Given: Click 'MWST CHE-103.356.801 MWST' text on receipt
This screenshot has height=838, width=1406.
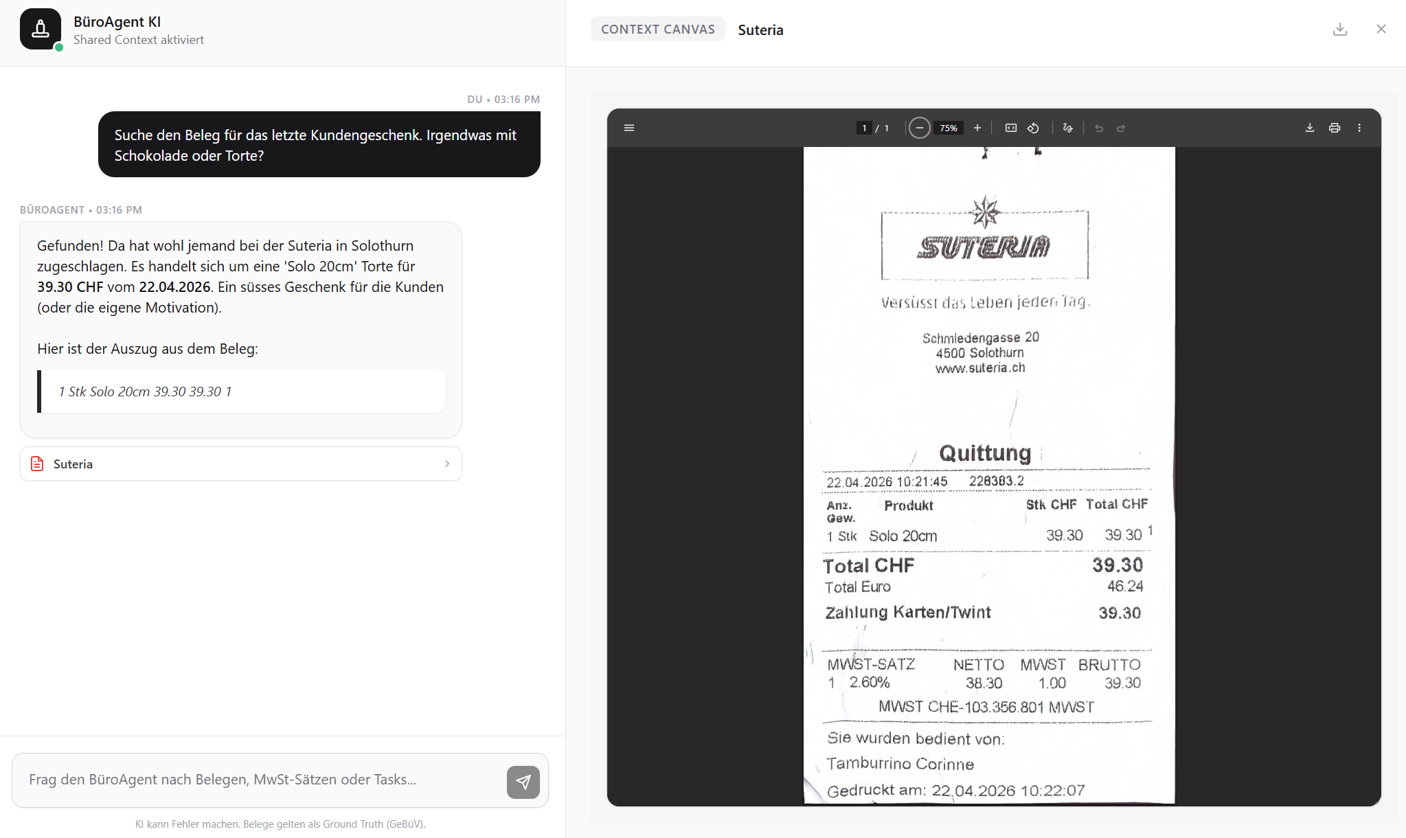Looking at the screenshot, I should pyautogui.click(x=986, y=707).
